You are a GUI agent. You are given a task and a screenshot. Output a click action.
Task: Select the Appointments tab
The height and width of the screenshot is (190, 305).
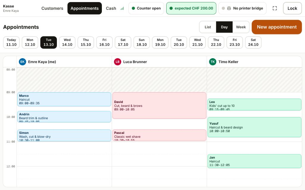[x=85, y=8]
